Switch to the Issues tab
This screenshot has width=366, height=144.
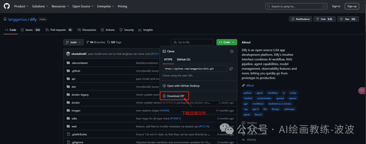[30, 30]
